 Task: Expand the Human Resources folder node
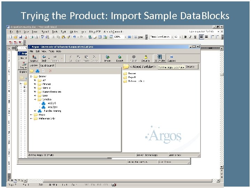click(x=35, y=92)
